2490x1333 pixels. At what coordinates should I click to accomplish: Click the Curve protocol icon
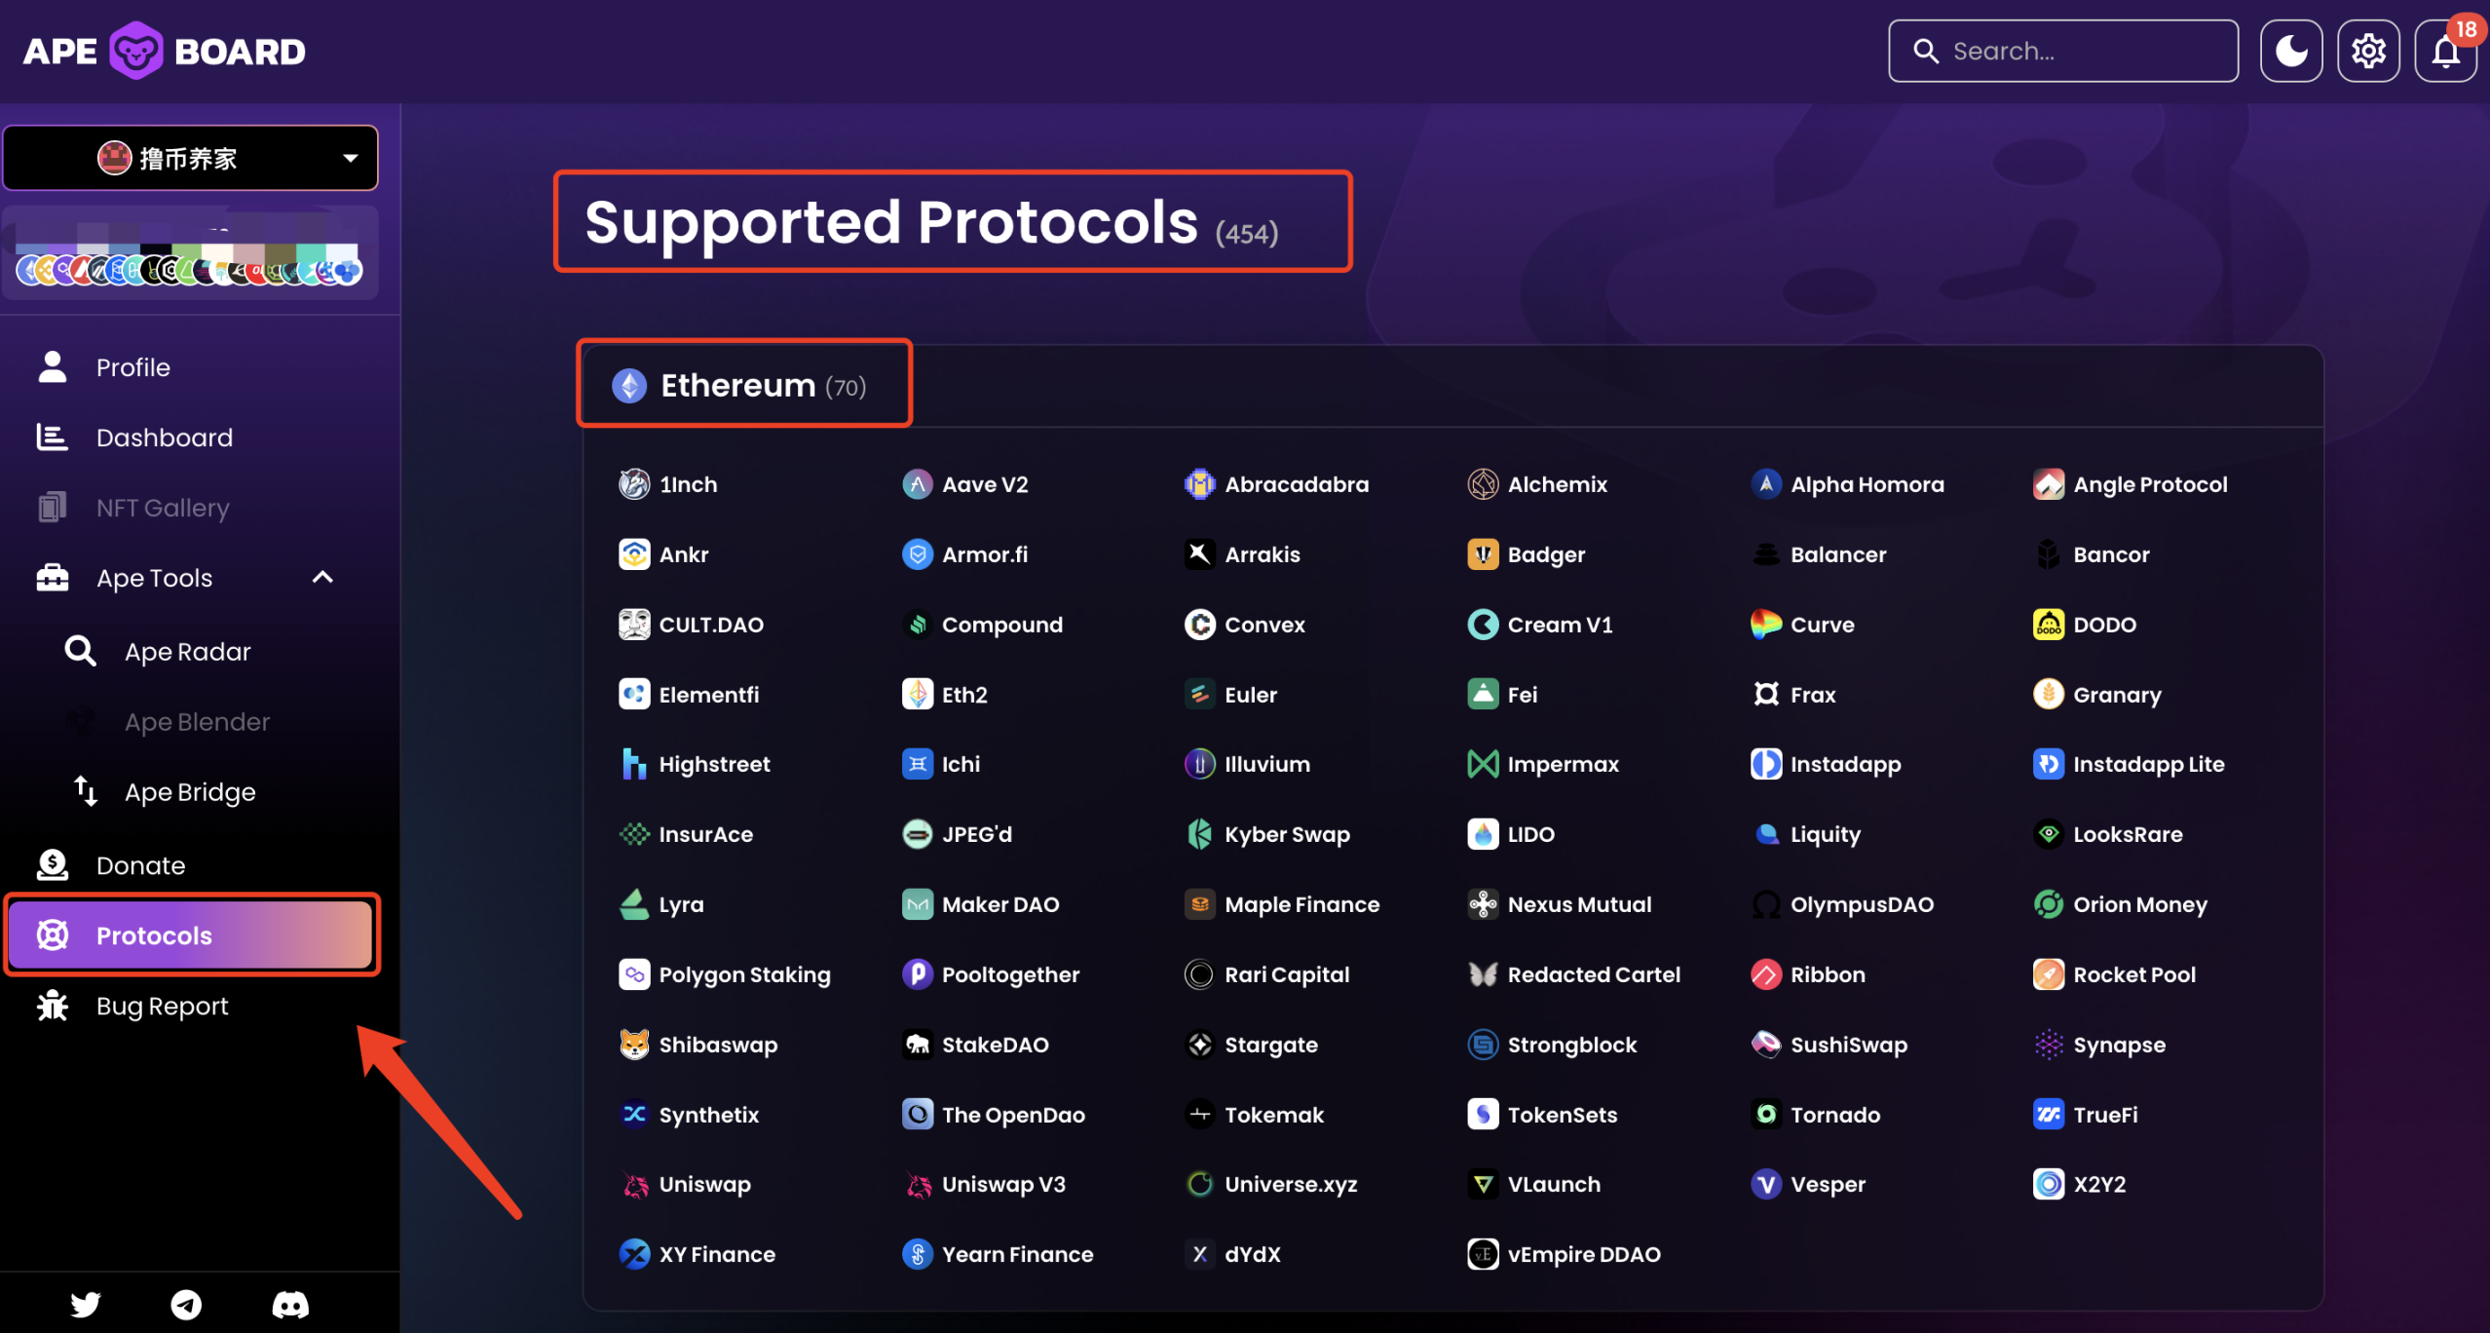tap(1765, 625)
